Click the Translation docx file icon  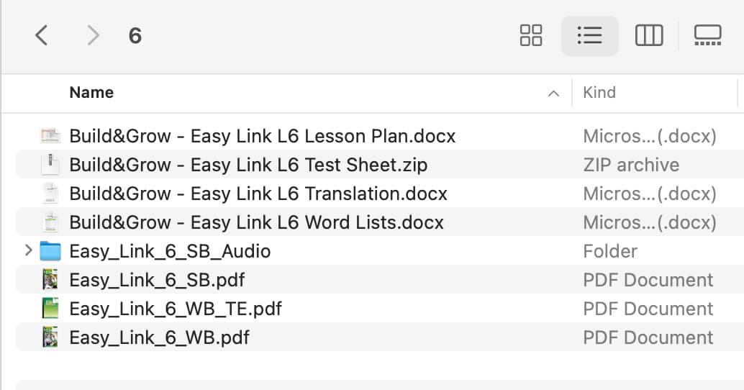tap(50, 194)
